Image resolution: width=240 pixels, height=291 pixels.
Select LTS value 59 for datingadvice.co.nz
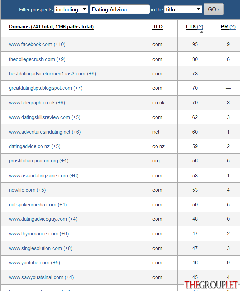click(x=195, y=146)
